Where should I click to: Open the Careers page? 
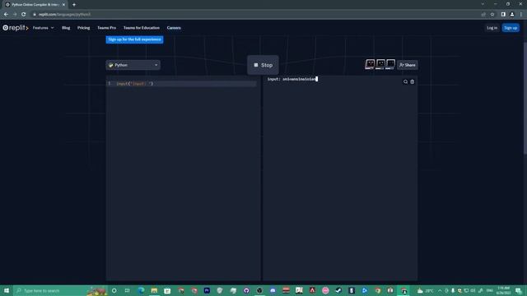174,28
